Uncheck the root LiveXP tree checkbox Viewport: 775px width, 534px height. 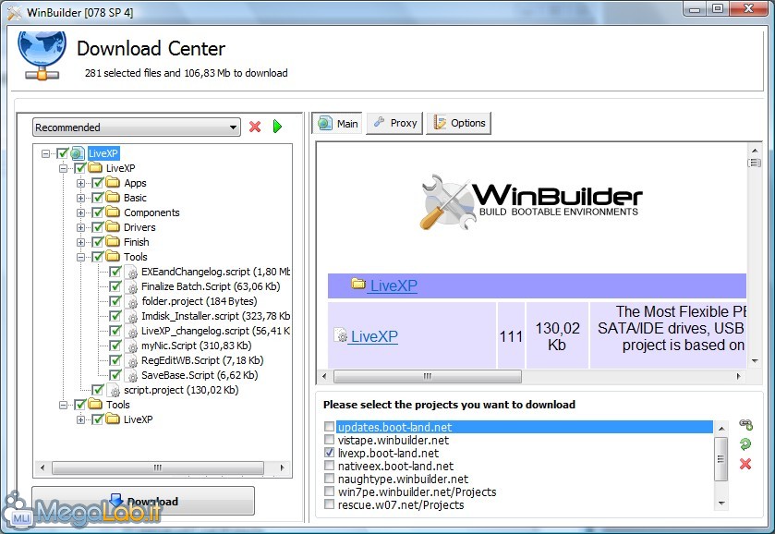pyautogui.click(x=62, y=153)
